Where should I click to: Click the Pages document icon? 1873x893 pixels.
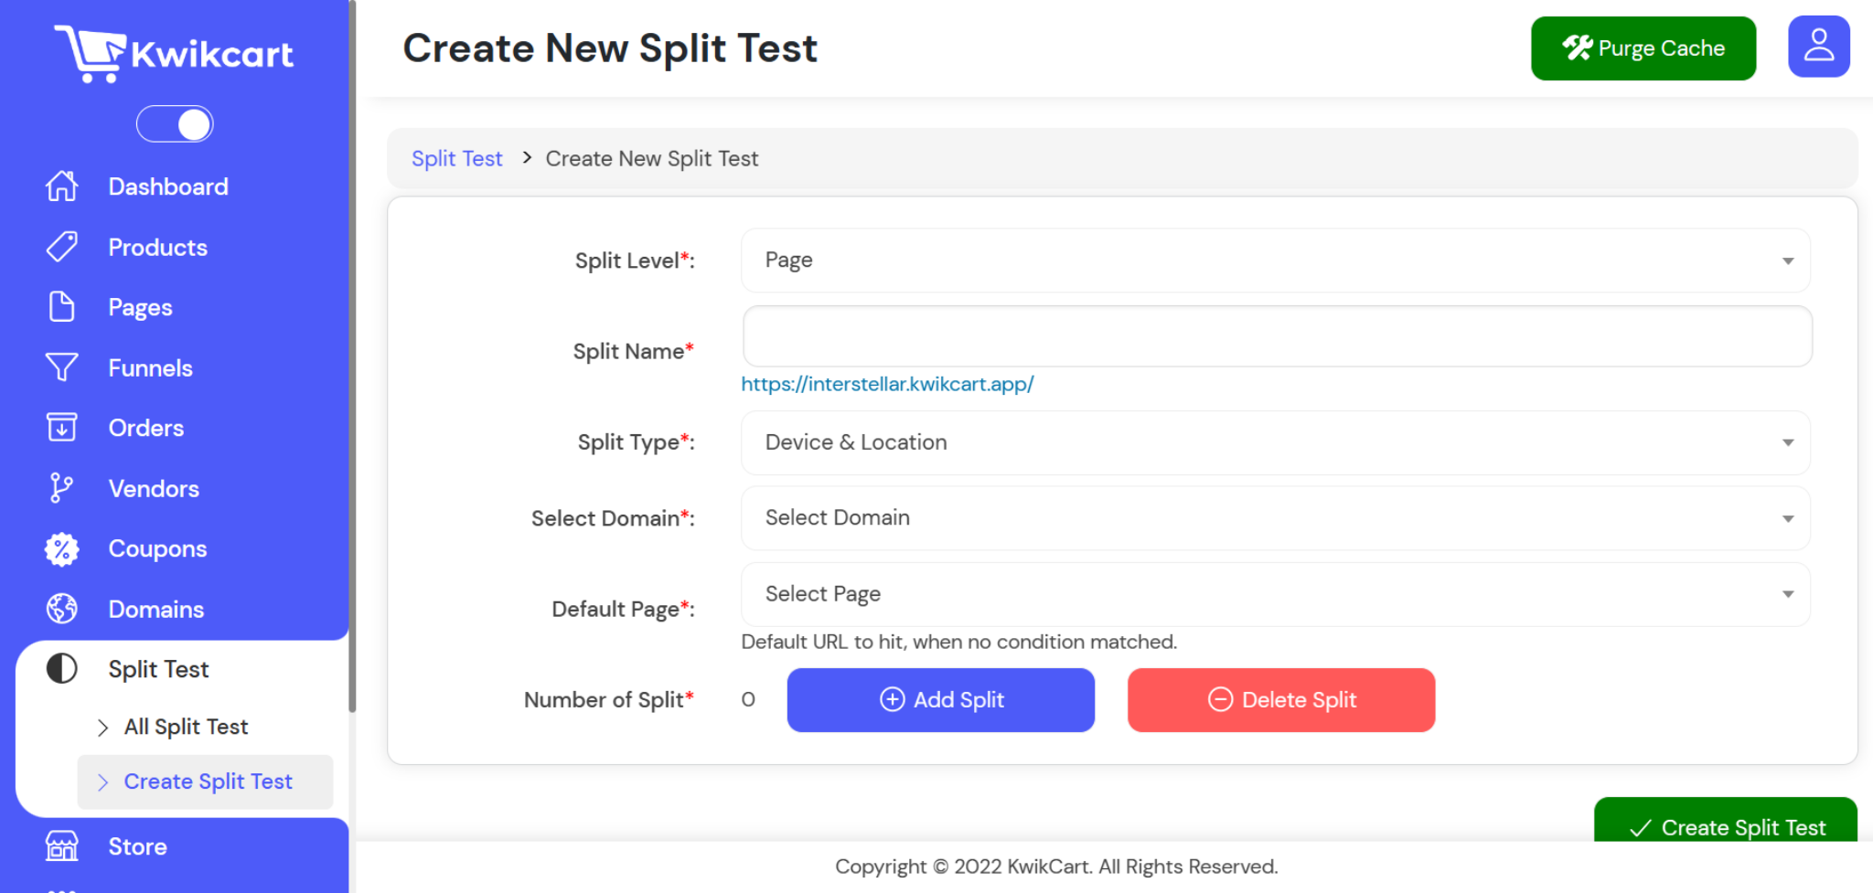(x=61, y=307)
